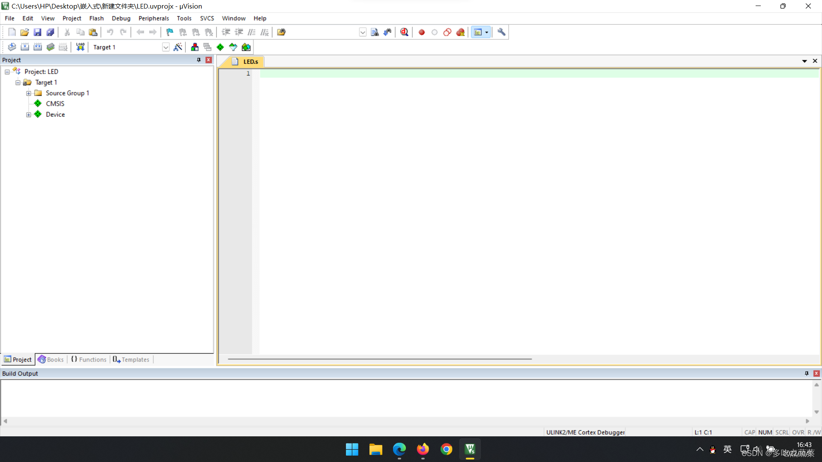Expand the Source Group 1 folder
Screen dimensions: 822x462
pyautogui.click(x=29, y=93)
